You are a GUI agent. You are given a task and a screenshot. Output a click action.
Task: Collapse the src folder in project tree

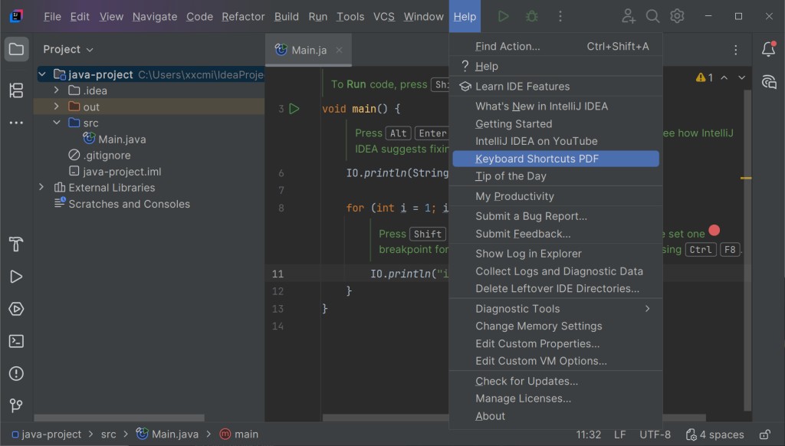57,123
